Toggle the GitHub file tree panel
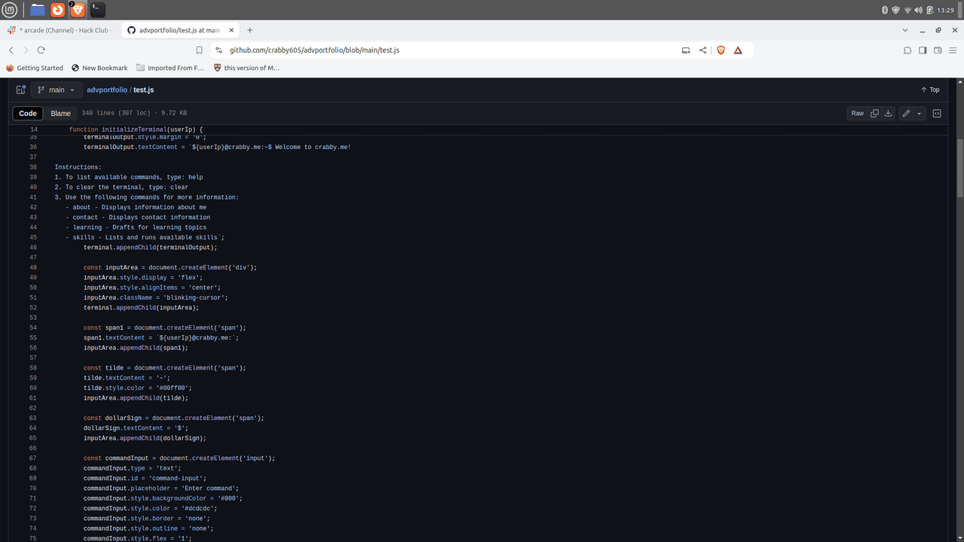Image resolution: width=964 pixels, height=542 pixels. click(x=20, y=90)
